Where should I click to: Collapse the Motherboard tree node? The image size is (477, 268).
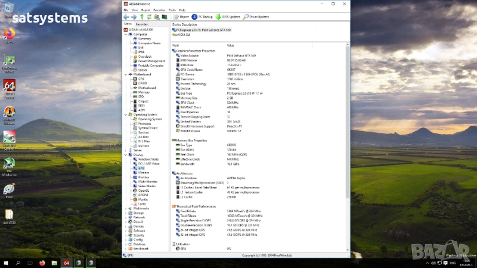(126, 74)
